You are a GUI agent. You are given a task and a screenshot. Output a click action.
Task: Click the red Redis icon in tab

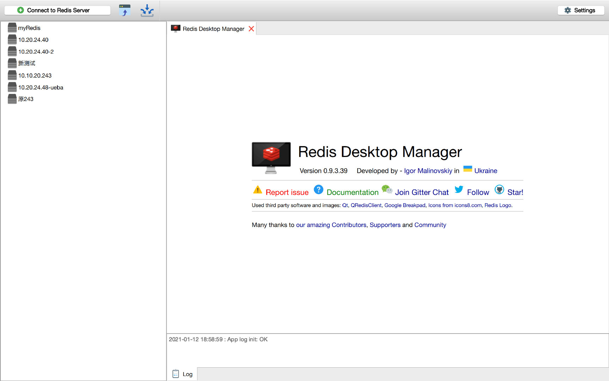176,29
